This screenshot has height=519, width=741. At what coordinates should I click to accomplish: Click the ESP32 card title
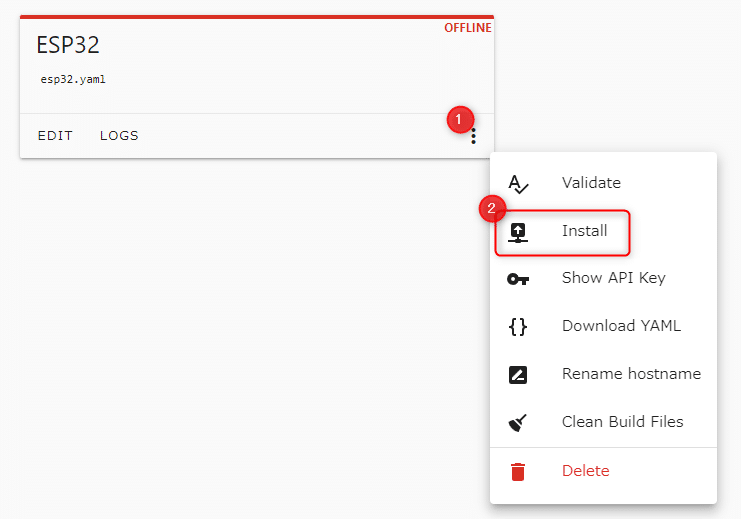68,45
